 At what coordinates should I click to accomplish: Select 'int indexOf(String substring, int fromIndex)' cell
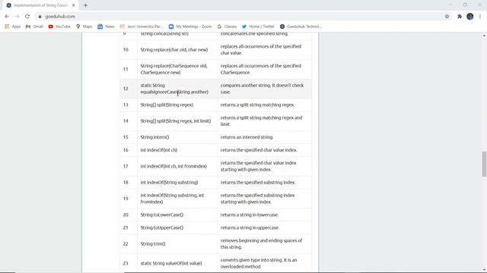[177, 199]
